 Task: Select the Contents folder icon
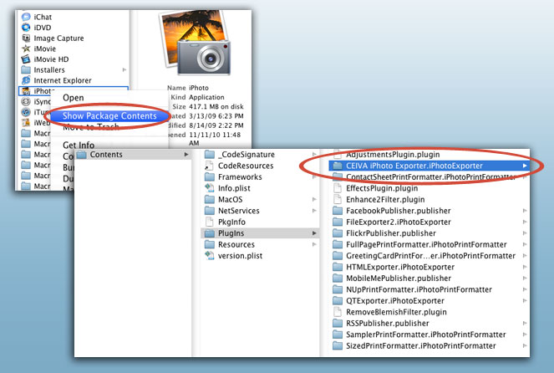click(x=82, y=155)
